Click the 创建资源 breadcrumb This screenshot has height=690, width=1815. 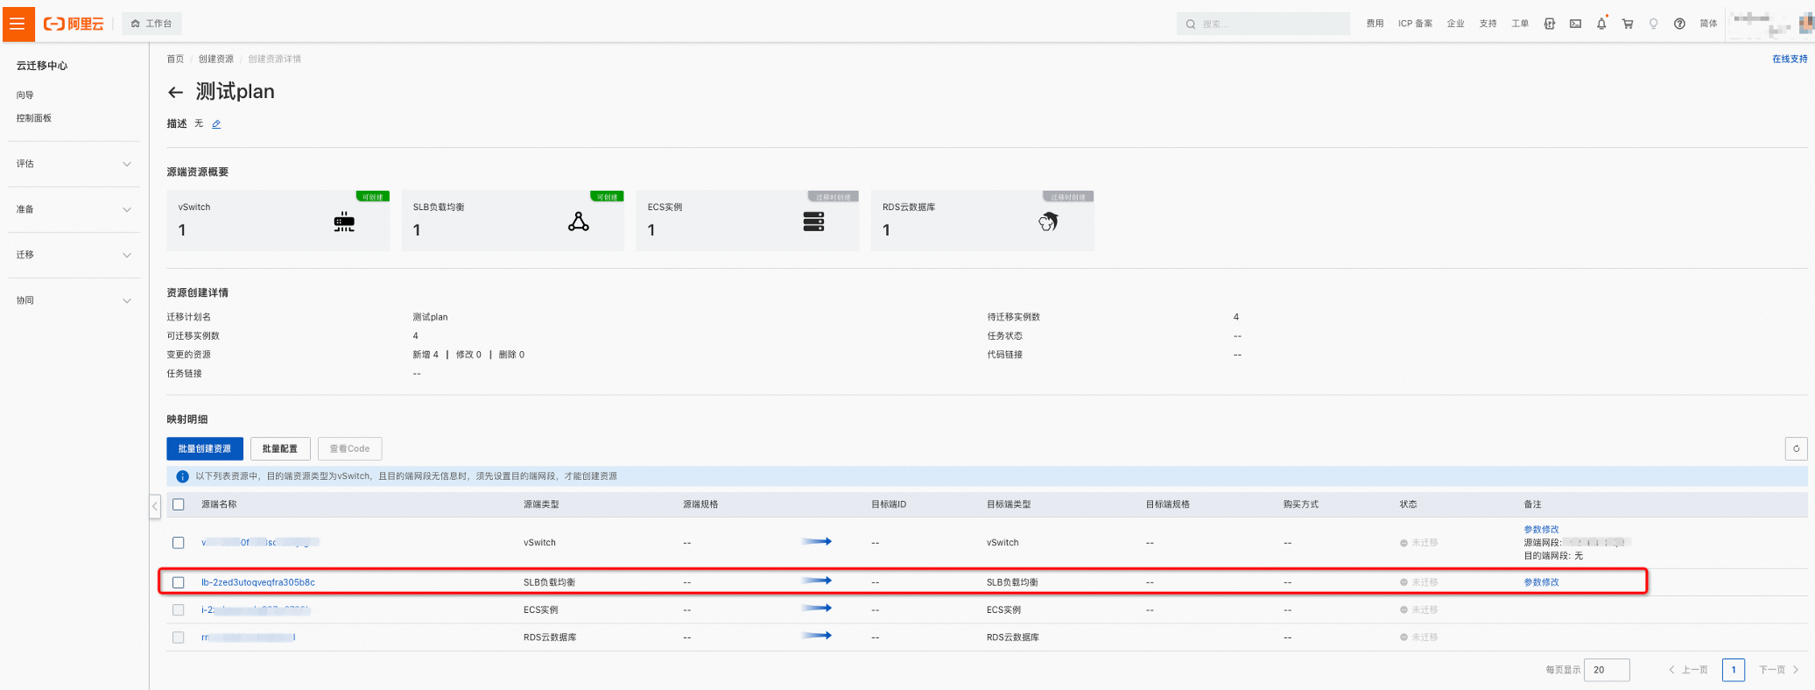[215, 59]
